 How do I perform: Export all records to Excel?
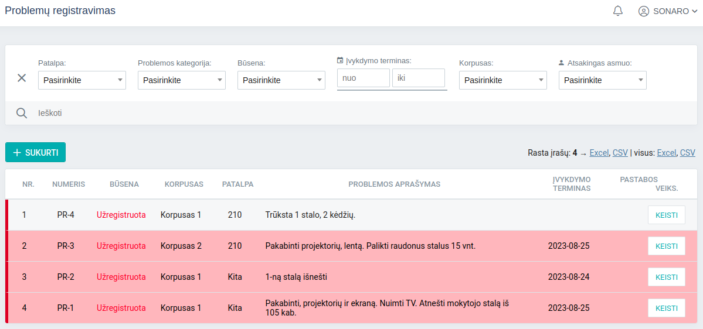pos(666,153)
